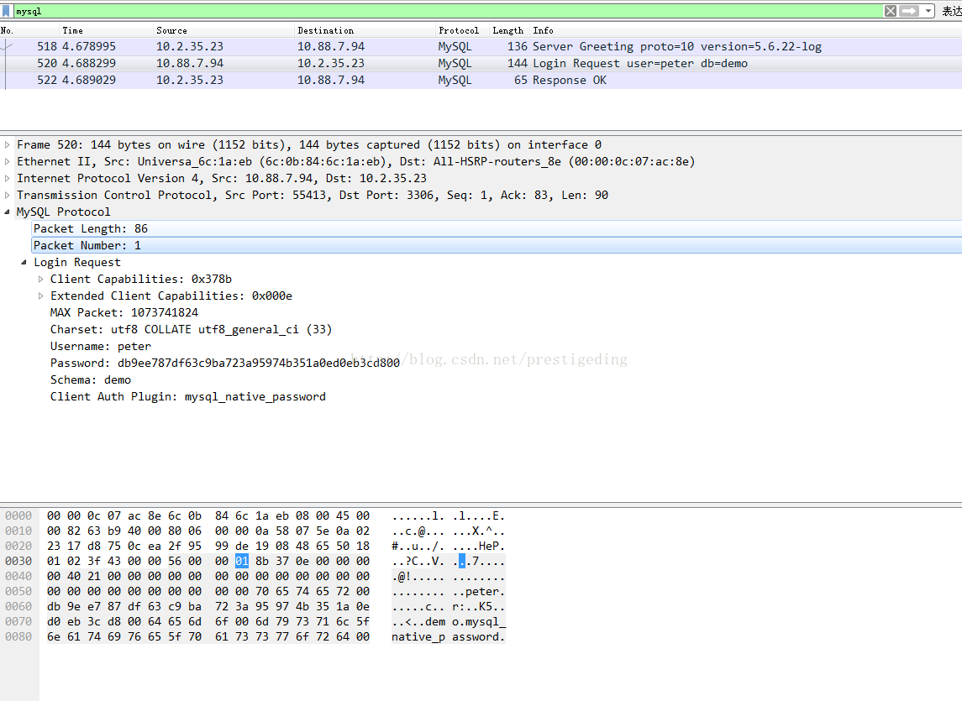The image size is (962, 701).
Task: Sort packets by No. column
Action: [29, 30]
